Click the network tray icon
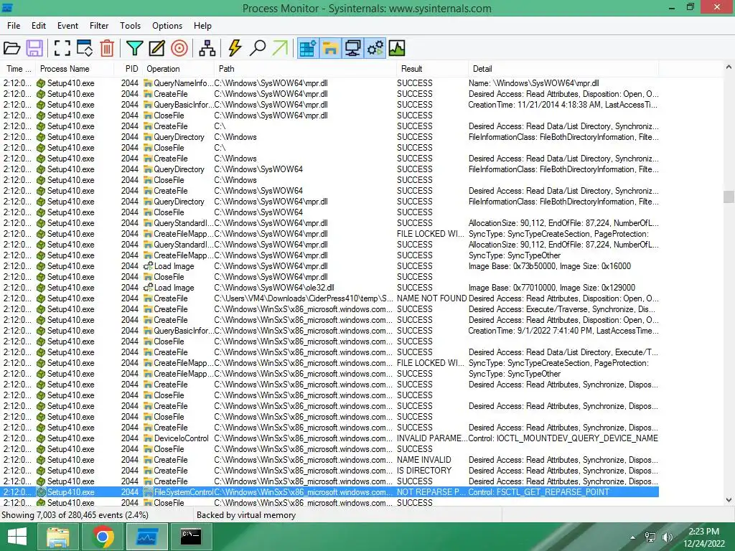The image size is (735, 551). (x=650, y=537)
